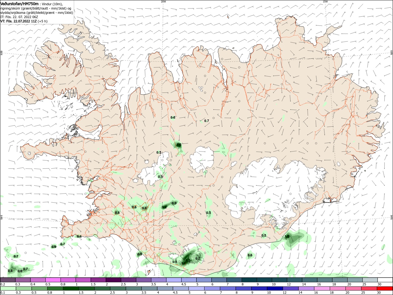Choose the darkest green swatch labeled 1 on rain scale

coord(71,289)
